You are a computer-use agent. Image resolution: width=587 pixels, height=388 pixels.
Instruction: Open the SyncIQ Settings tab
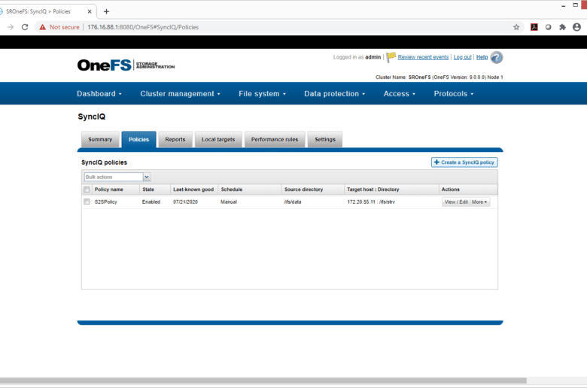point(325,140)
